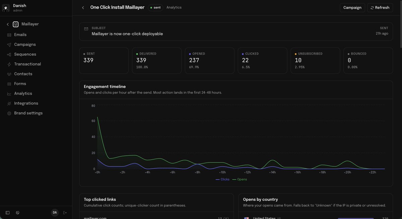Click the sent status badge
The image size is (402, 219).
[155, 7]
